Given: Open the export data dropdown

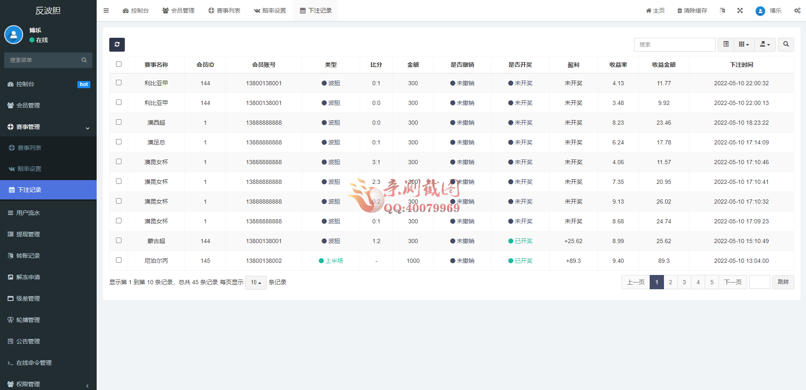Looking at the screenshot, I should pyautogui.click(x=765, y=44).
